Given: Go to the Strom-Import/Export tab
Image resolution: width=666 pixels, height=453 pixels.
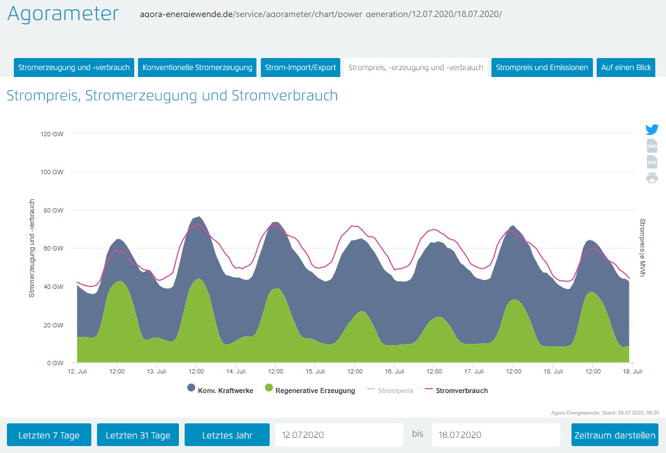Looking at the screenshot, I should (x=301, y=68).
